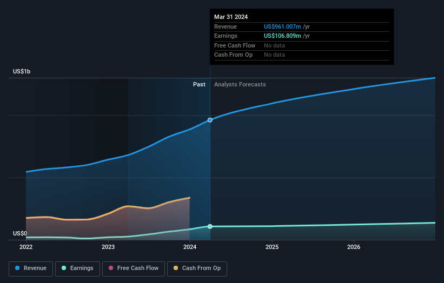Click the US$106.809m earnings value
Image resolution: width=444 pixels, height=283 pixels.
point(282,36)
